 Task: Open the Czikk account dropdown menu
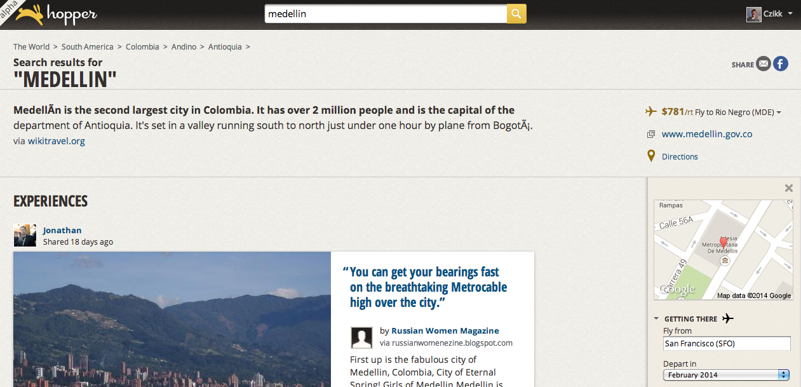(790, 14)
